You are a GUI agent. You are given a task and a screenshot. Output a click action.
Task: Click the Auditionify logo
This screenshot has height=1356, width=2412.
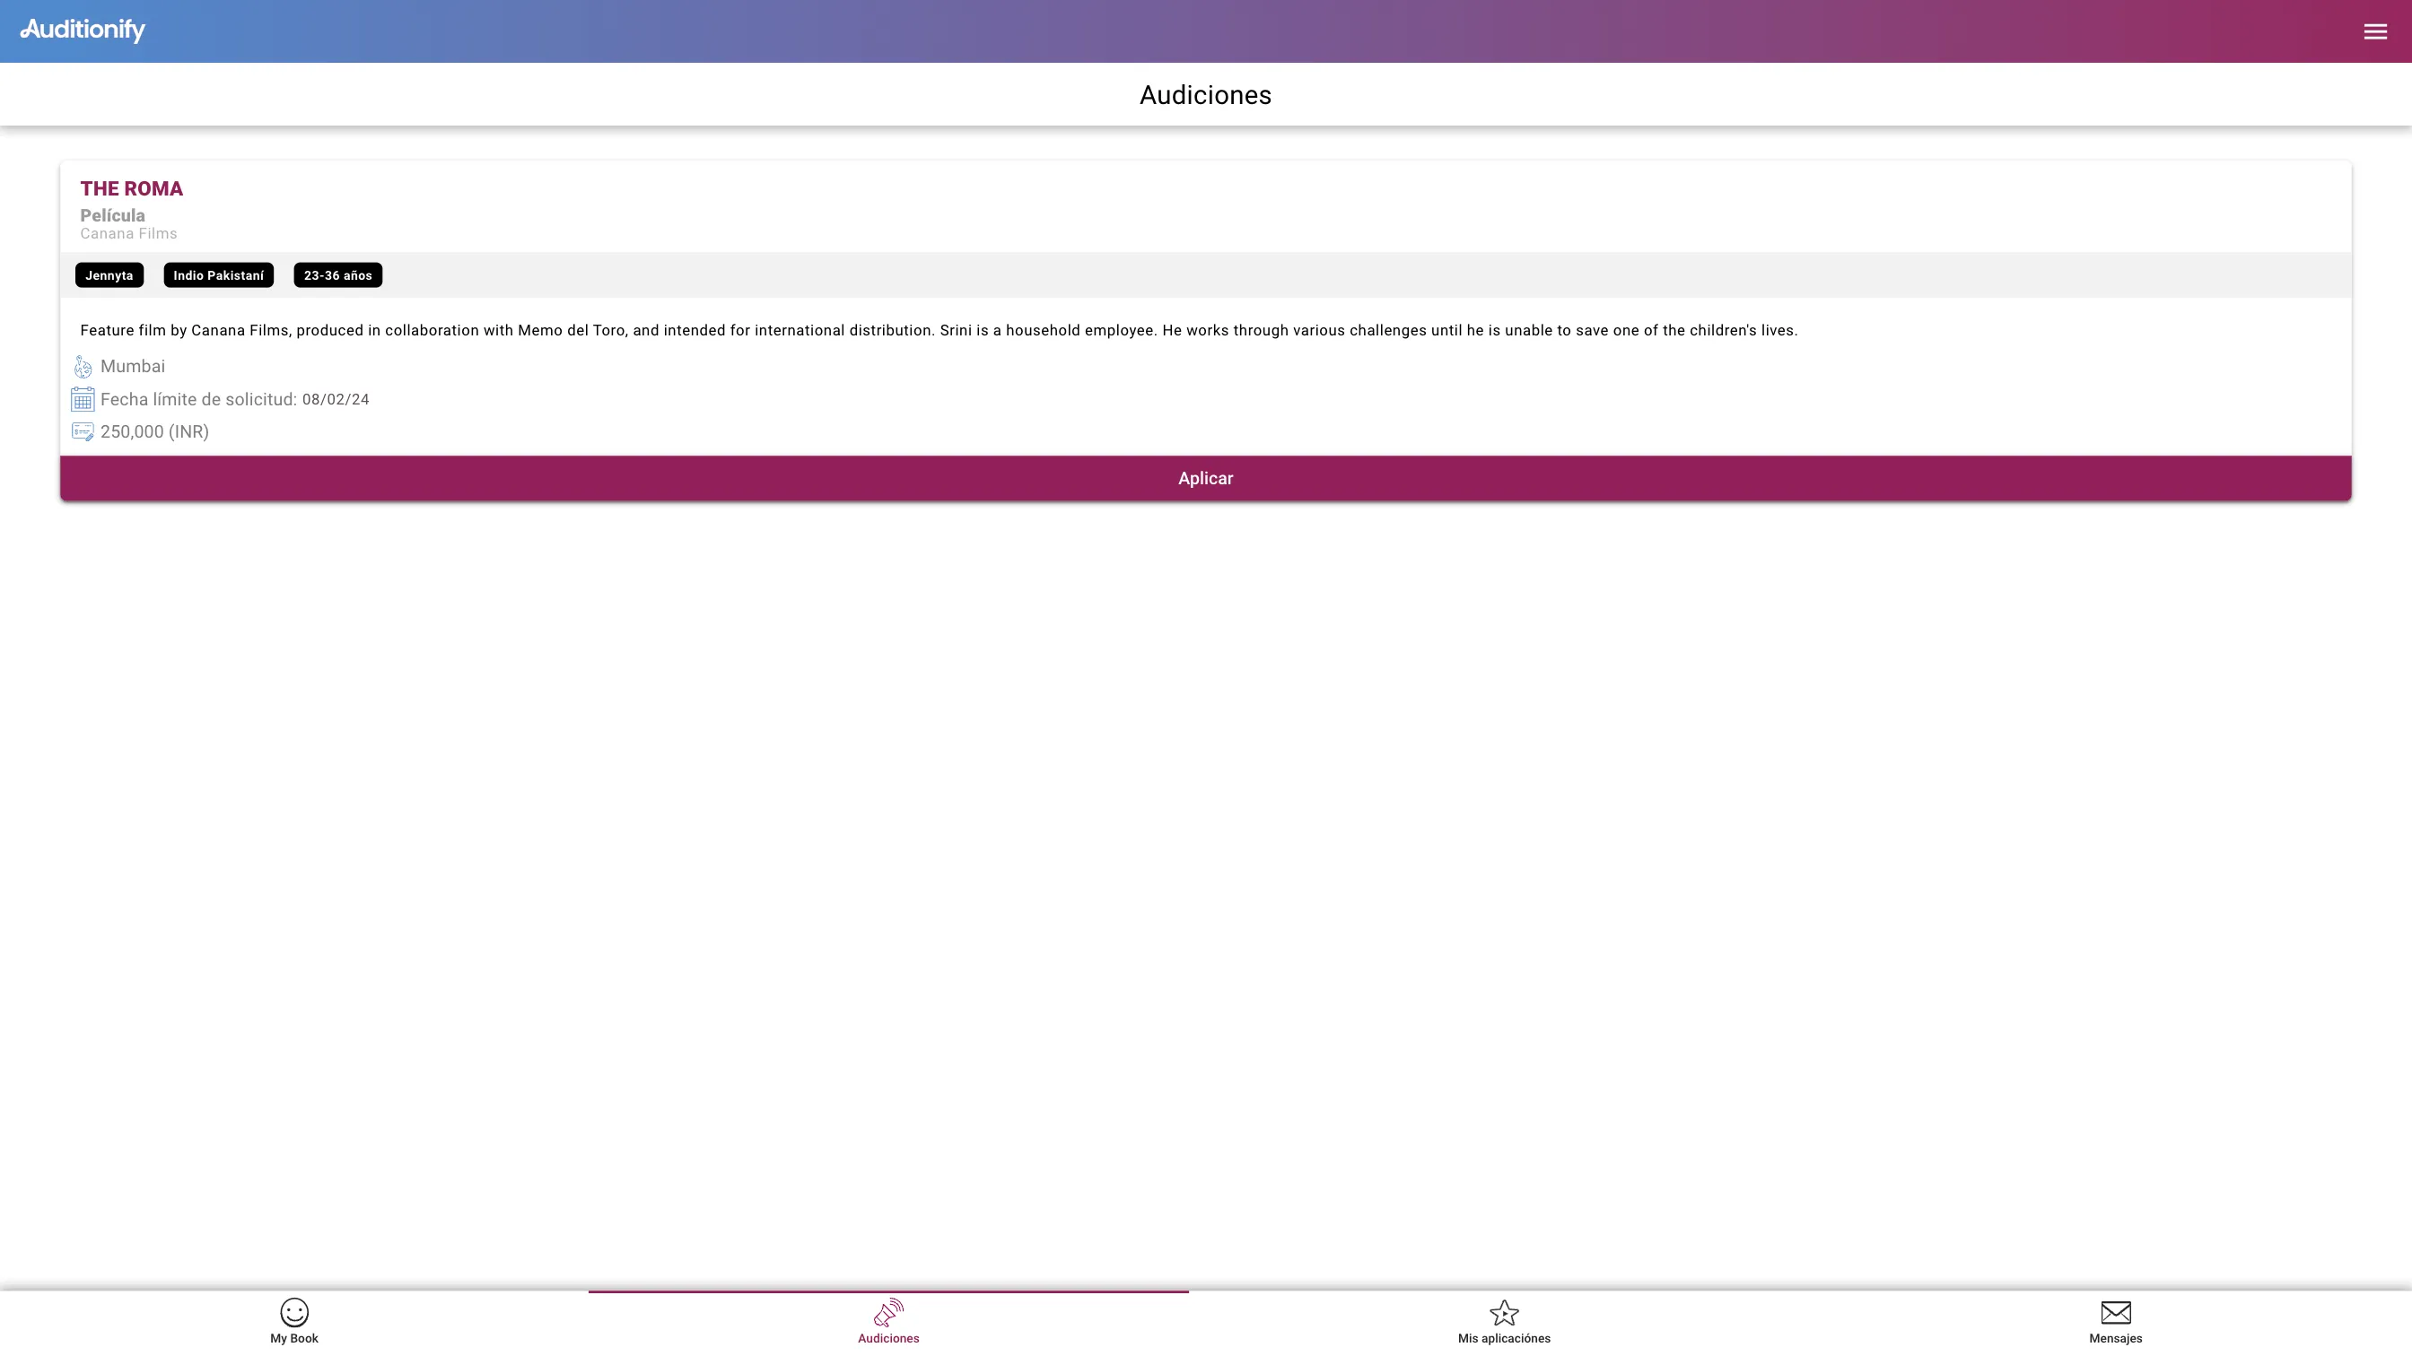pos(83,30)
